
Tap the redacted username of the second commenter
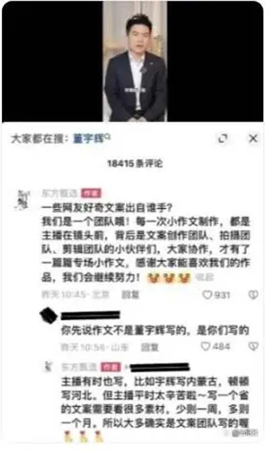click(90, 315)
